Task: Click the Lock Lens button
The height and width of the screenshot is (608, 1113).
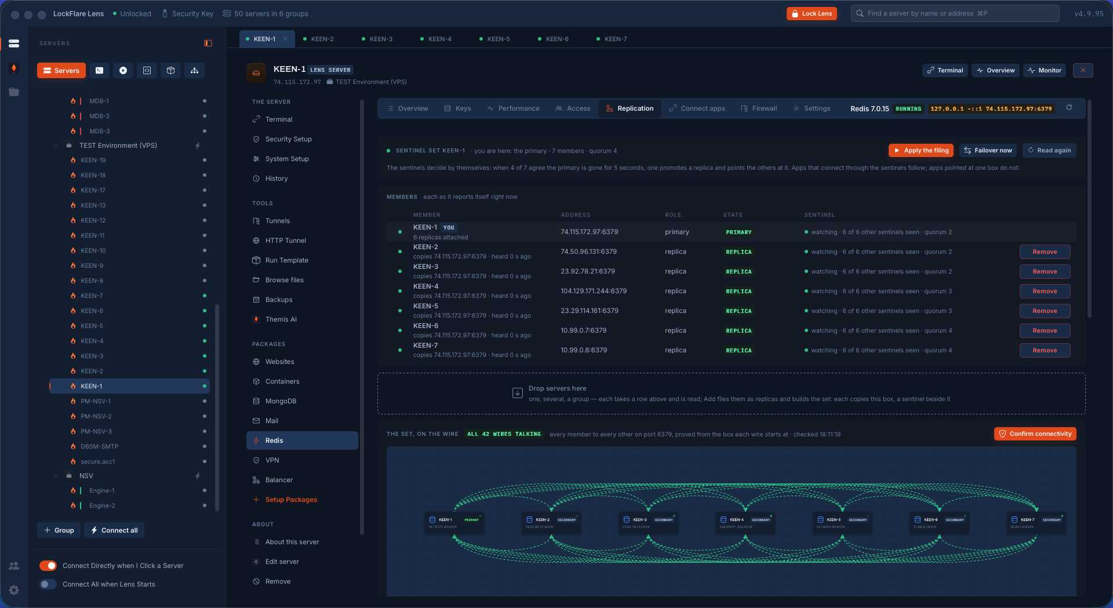Action: (x=812, y=13)
